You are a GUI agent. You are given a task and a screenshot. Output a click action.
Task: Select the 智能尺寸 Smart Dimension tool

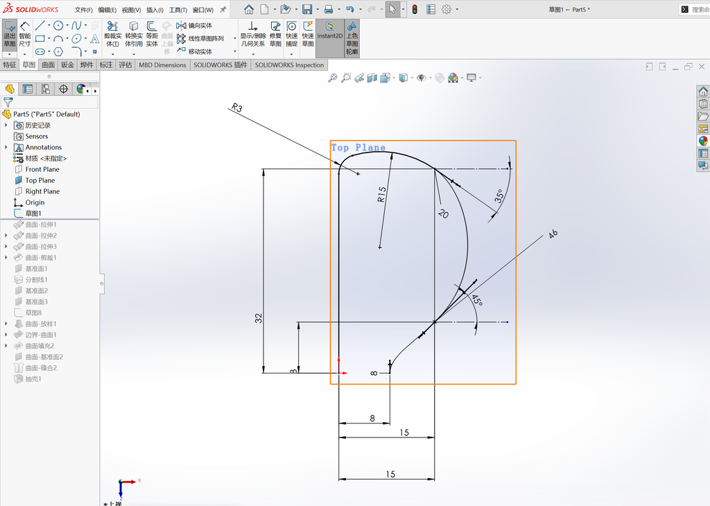(25, 34)
